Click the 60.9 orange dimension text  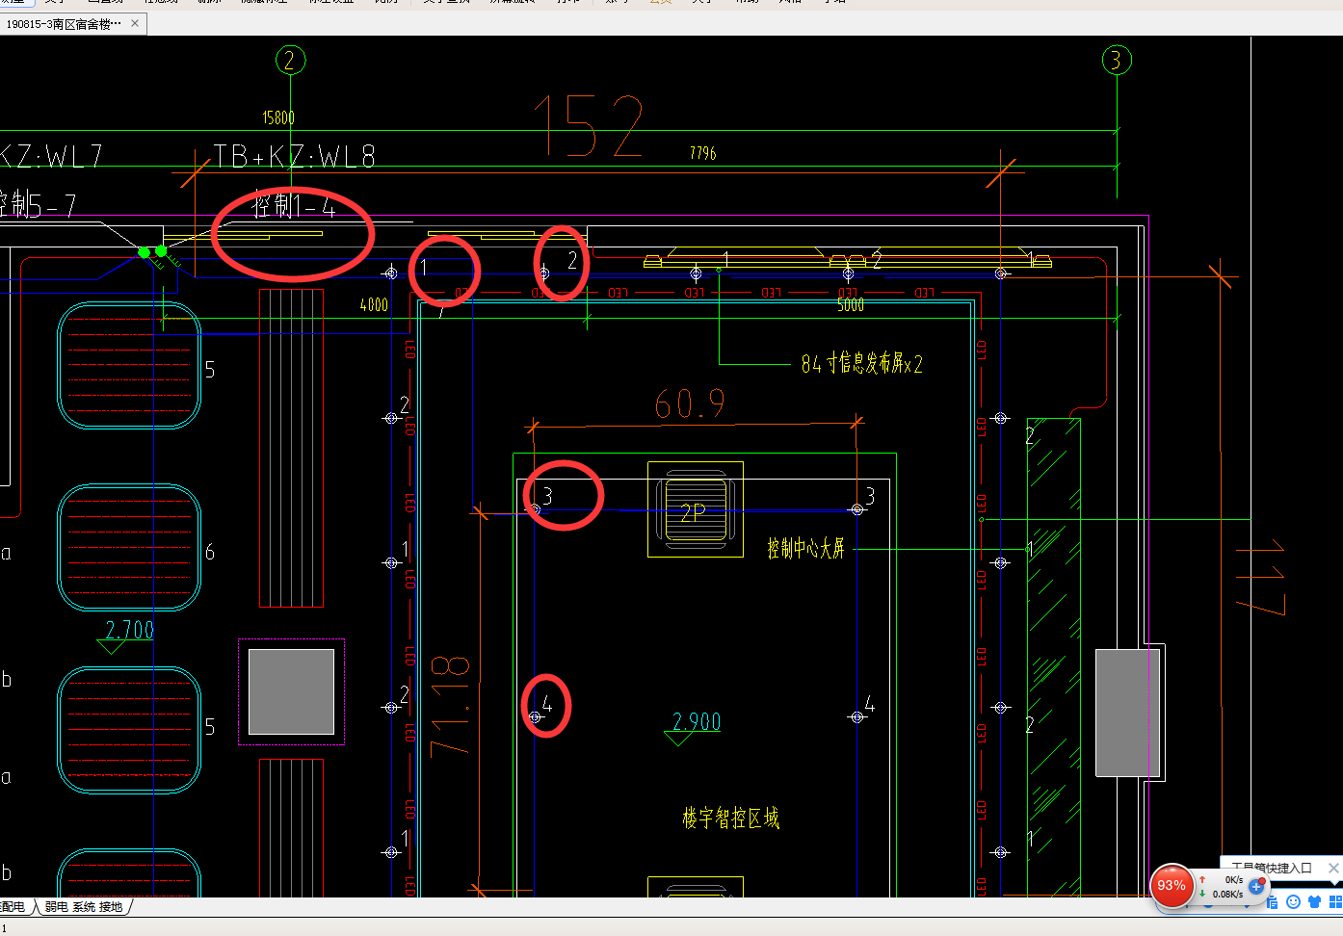pos(690,403)
